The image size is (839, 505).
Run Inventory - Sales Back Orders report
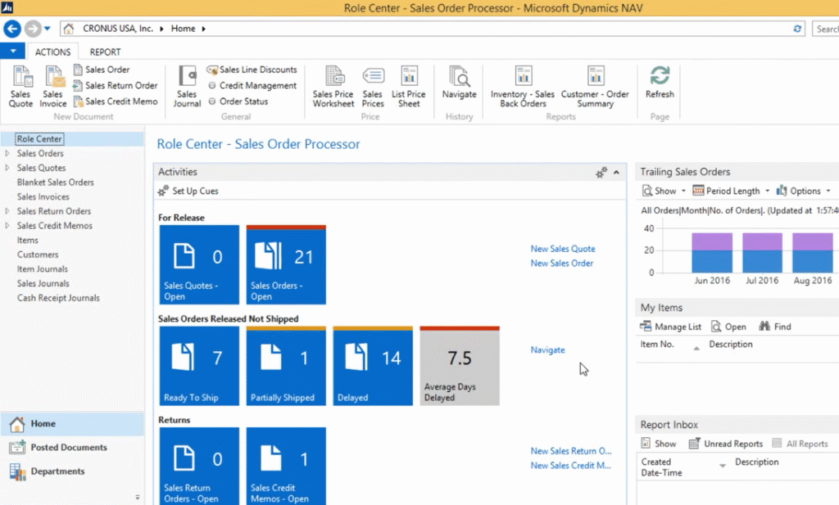tap(523, 87)
